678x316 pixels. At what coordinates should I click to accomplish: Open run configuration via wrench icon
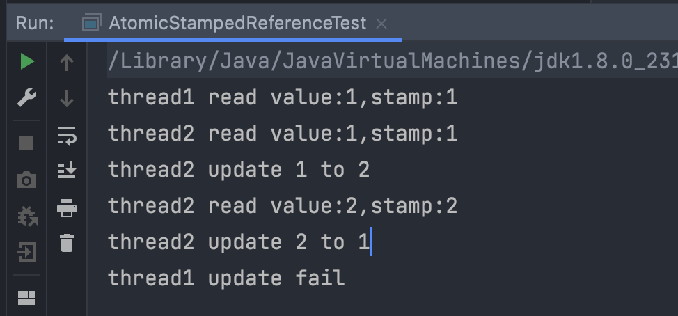click(26, 98)
